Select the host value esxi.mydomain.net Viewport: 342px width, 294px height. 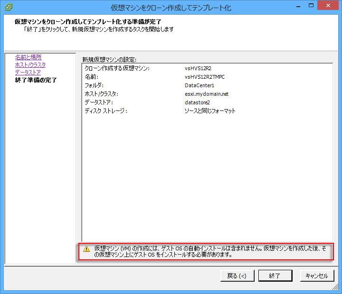pyautogui.click(x=207, y=94)
